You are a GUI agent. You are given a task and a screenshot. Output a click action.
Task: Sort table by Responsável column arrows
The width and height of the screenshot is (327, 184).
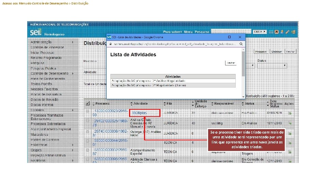tap(212, 104)
